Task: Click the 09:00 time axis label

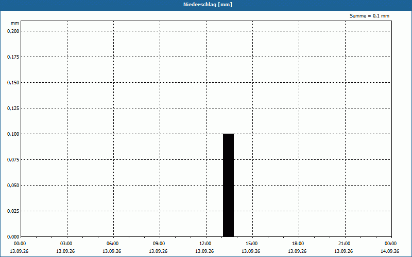Action: coord(159,244)
